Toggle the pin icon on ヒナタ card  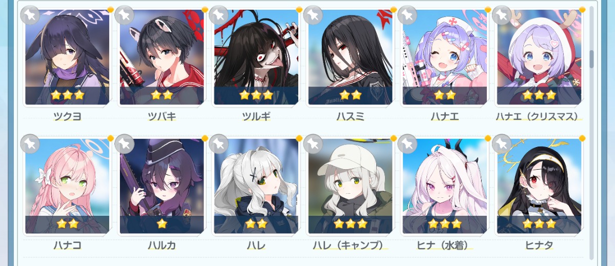coord(502,144)
